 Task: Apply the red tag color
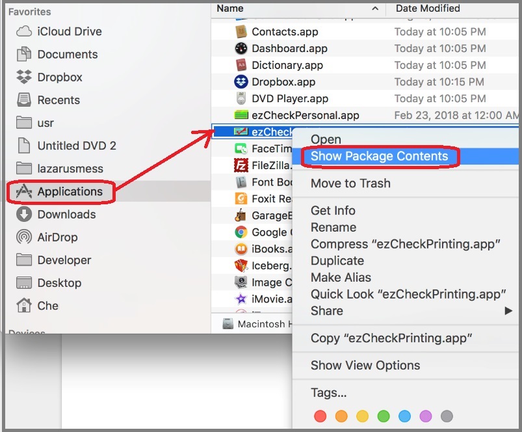point(320,416)
